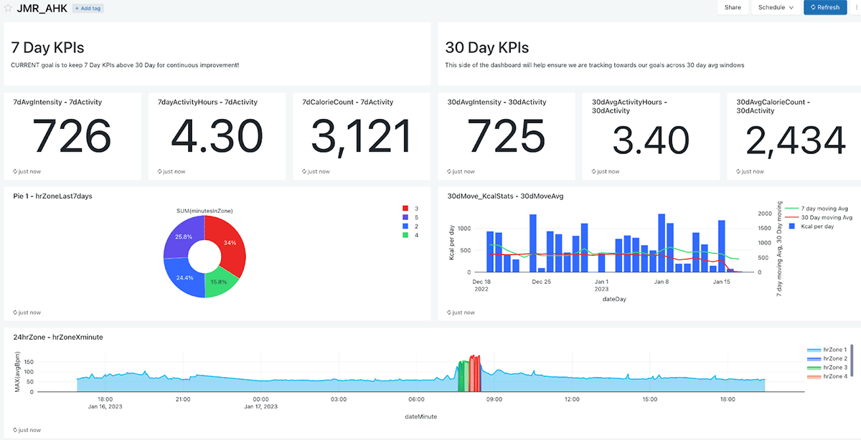Star the JMR_AHK dashboard as favorite

click(8, 8)
